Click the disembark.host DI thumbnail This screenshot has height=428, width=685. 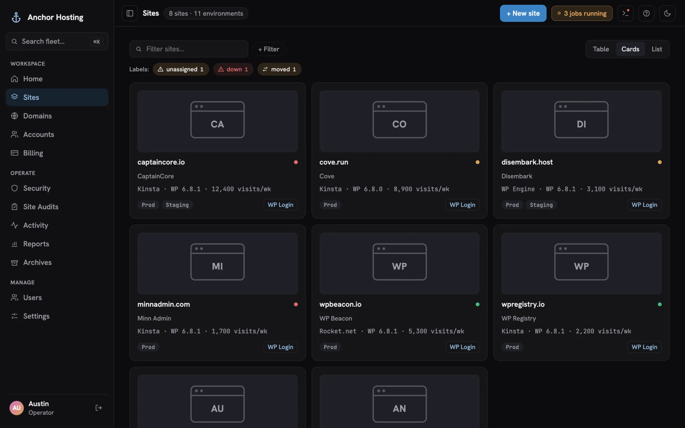tap(581, 121)
